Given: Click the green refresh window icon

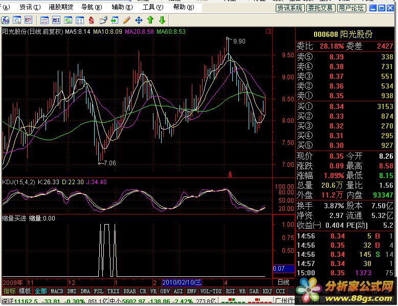Looking at the screenshot, I should [68, 20].
